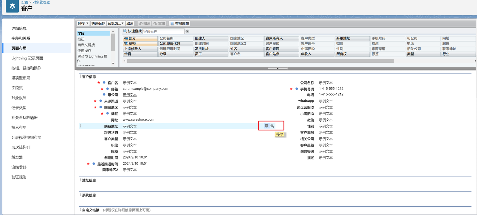Expand the 预览为 dropdown
Screen dimensions: 477x215
122,23
